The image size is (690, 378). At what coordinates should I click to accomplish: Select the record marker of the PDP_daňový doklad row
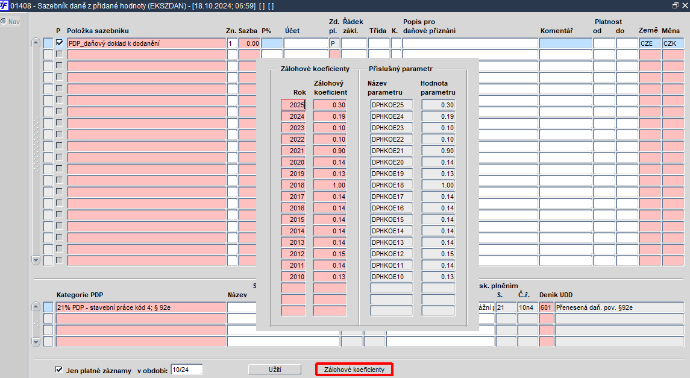[x=48, y=43]
